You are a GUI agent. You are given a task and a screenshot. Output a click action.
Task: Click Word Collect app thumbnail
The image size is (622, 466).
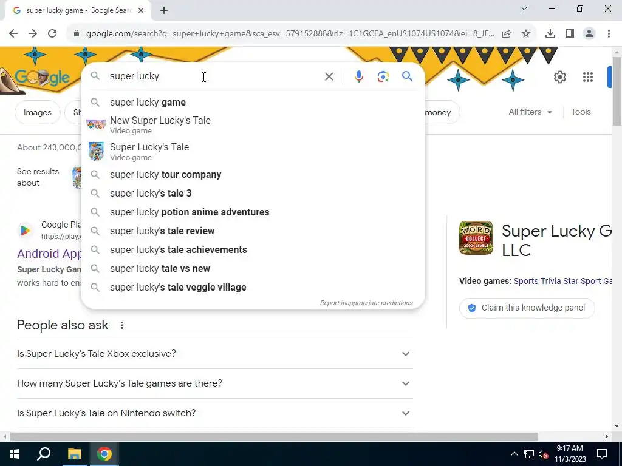476,238
